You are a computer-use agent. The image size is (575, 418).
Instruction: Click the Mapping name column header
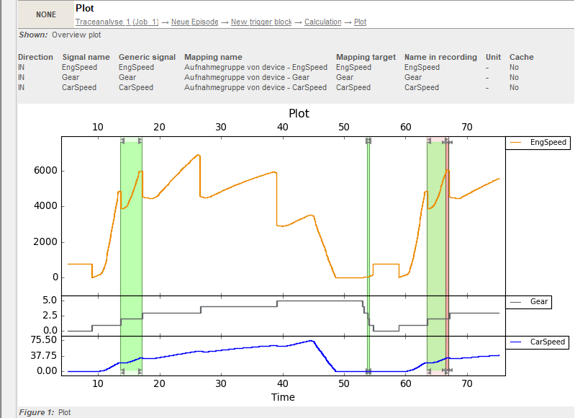(213, 58)
